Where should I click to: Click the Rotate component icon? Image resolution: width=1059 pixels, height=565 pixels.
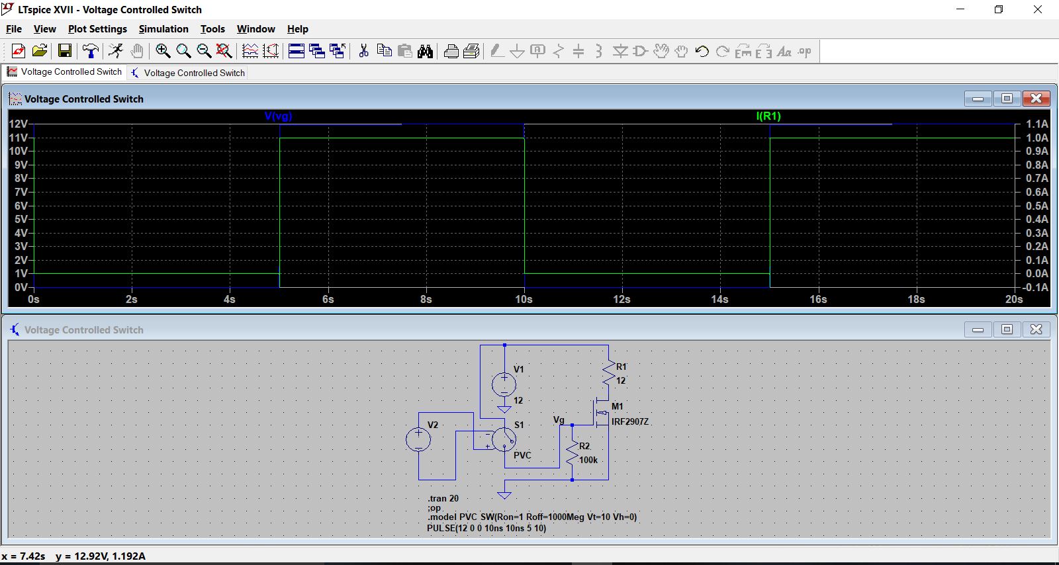[743, 51]
